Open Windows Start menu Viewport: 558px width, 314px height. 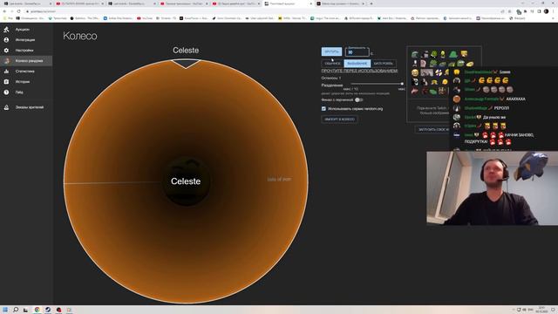pyautogui.click(x=5, y=310)
